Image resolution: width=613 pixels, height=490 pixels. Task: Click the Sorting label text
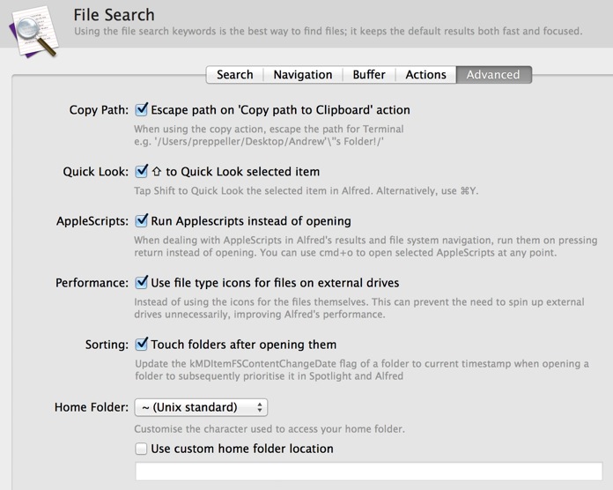click(107, 345)
